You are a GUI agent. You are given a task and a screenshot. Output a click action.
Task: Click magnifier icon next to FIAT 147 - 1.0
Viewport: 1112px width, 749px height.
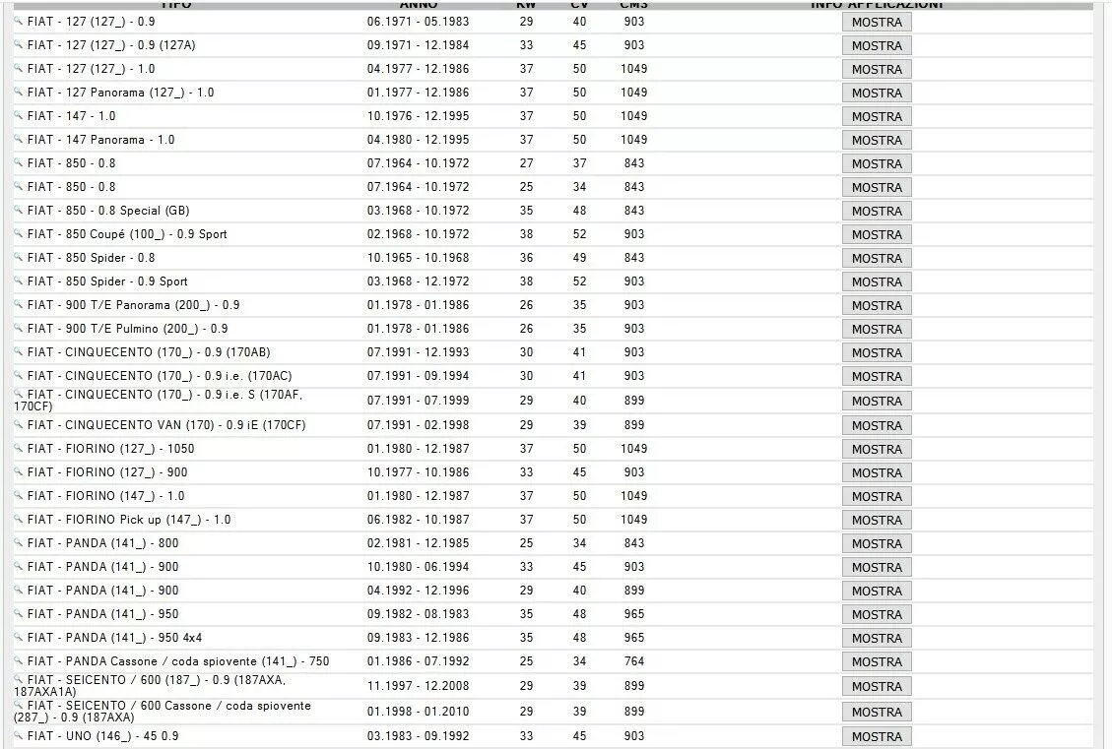[19, 115]
